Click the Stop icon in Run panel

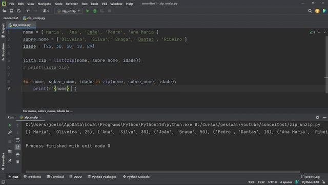point(10,142)
